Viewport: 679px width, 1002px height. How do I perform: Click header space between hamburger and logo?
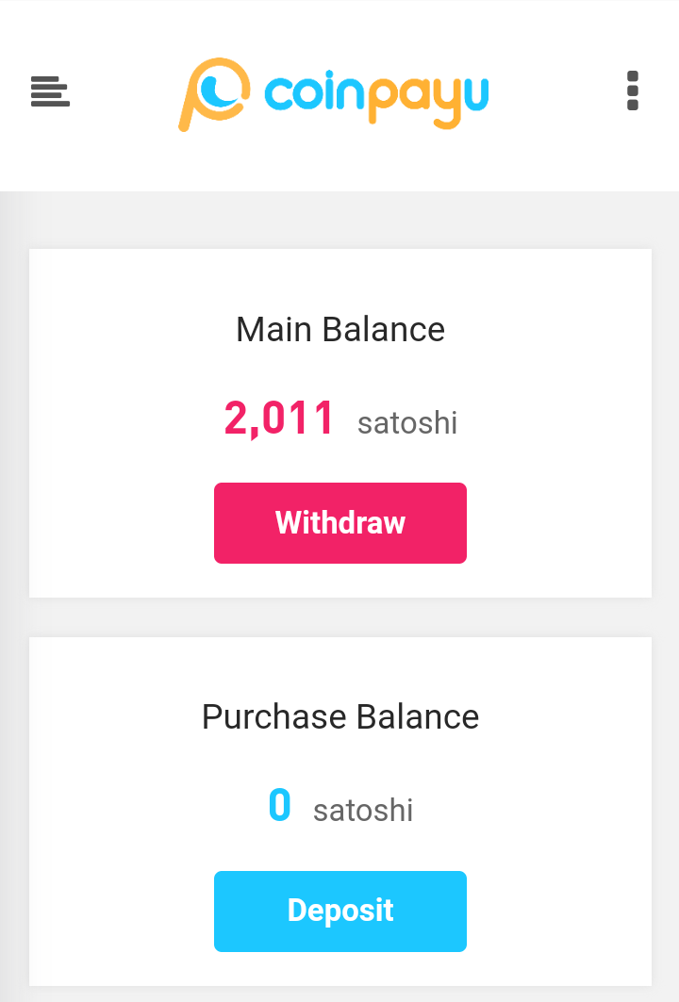pyautogui.click(x=123, y=91)
